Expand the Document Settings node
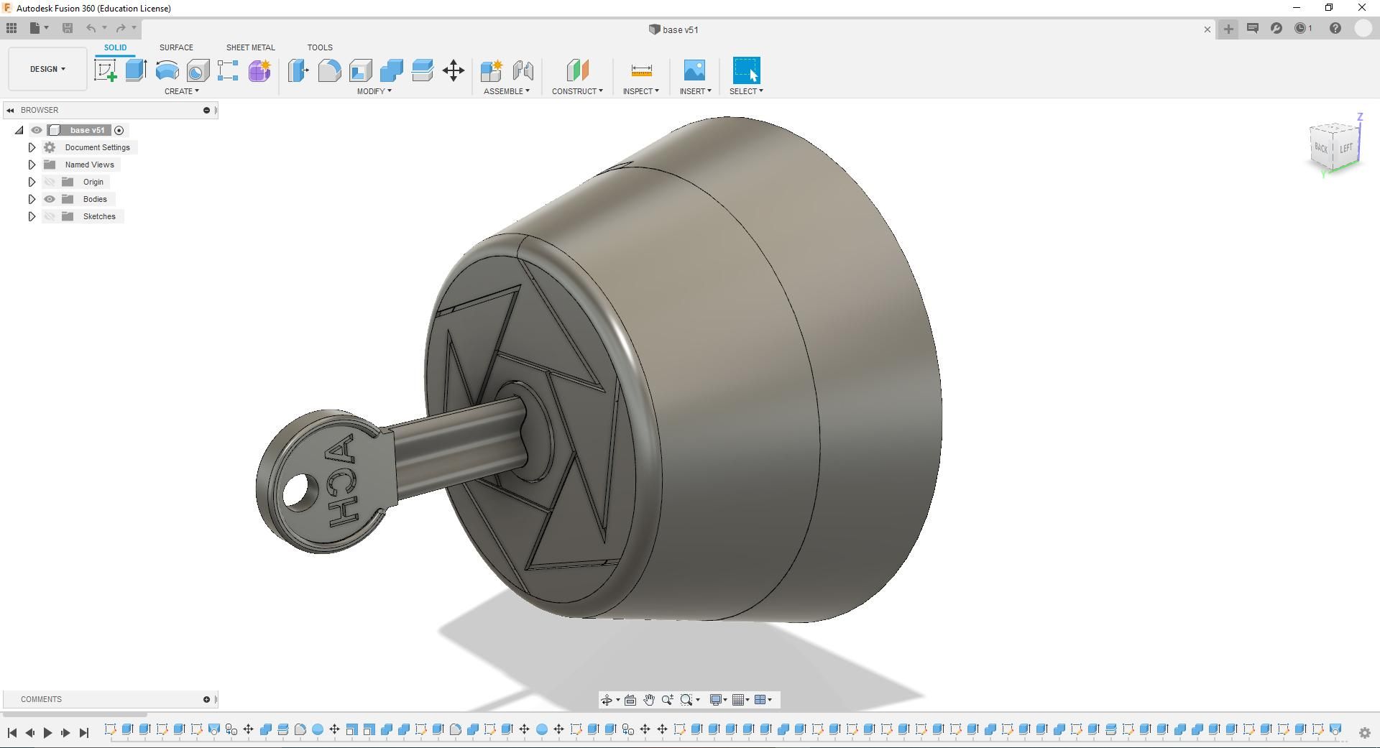1380x748 pixels. [32, 147]
